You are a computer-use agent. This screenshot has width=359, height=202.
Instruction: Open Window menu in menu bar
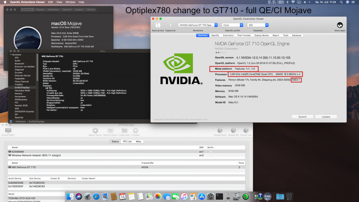tap(70, 2)
